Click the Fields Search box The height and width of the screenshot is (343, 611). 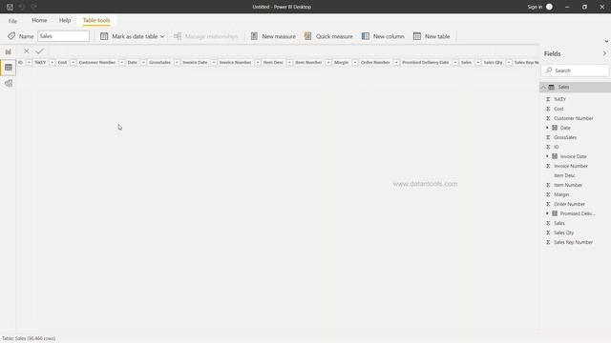(575, 71)
